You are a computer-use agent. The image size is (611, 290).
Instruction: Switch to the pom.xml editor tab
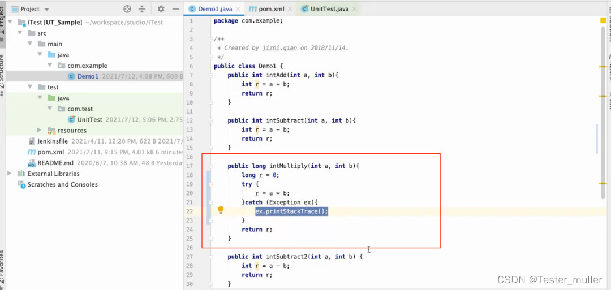[x=270, y=8]
